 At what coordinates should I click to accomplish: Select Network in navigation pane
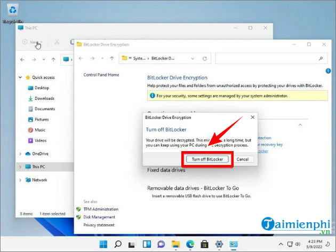pos(39,180)
